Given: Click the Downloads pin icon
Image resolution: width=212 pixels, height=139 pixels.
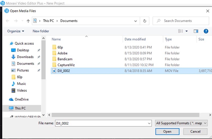Looking at the screenshot, I should point(39,57).
